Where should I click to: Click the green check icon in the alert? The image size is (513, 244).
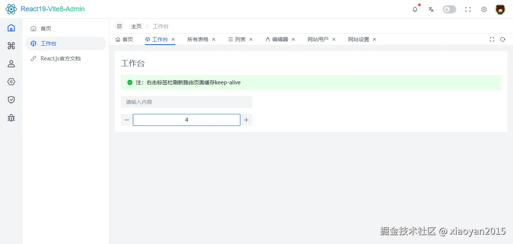[x=130, y=82]
